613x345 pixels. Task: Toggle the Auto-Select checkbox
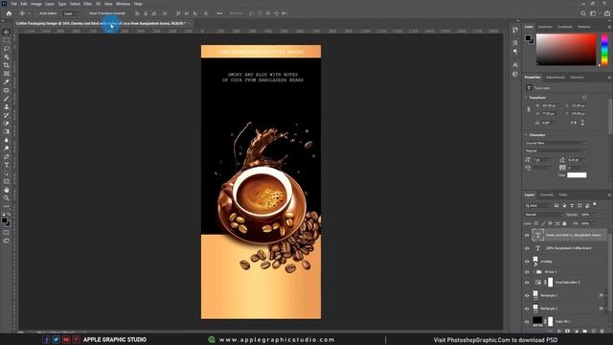[36, 13]
